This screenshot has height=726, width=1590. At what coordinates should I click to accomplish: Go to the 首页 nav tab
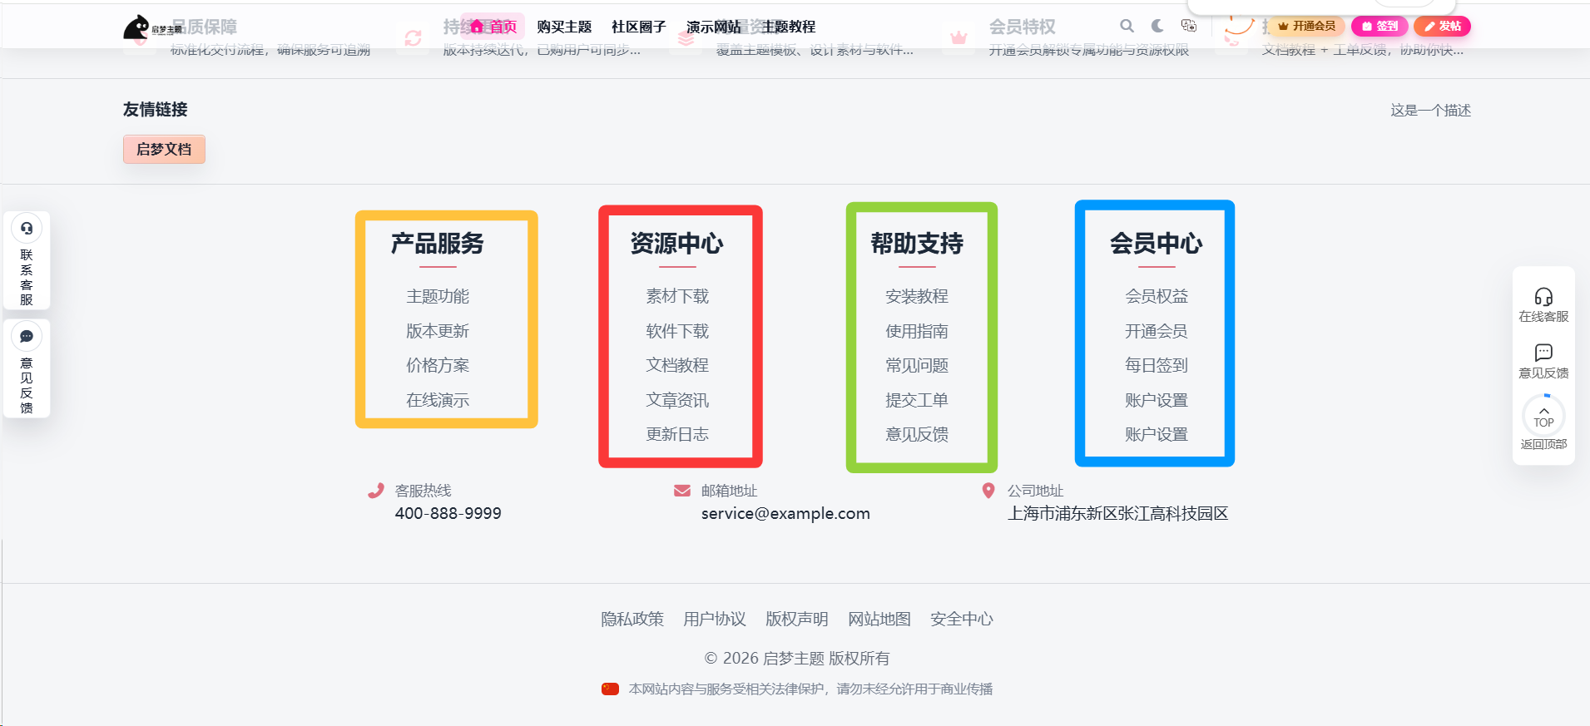[x=493, y=27]
